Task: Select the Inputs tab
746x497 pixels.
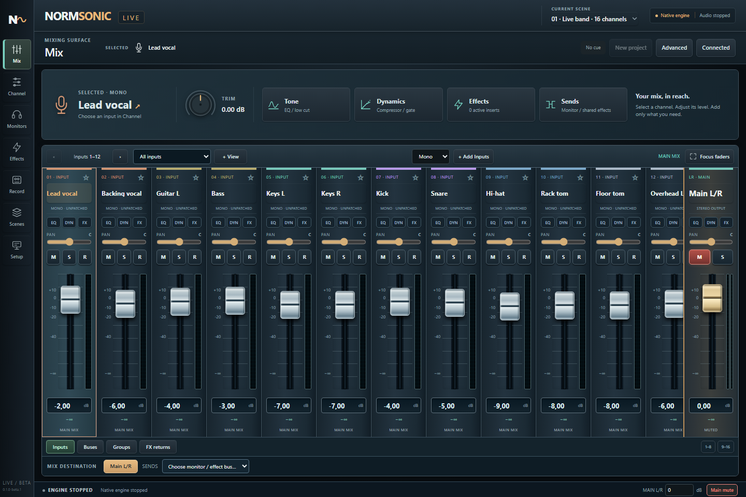Action: [x=60, y=447]
